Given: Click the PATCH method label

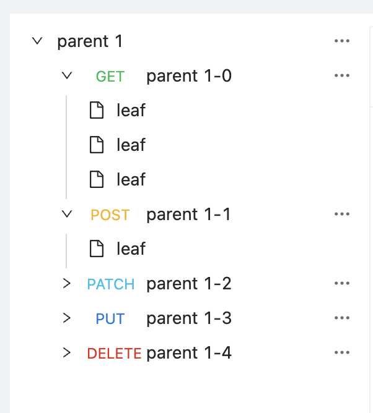Looking at the screenshot, I should 111,284.
